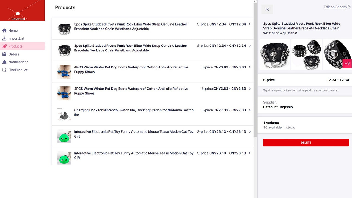Click the Products heart icon in sidebar
Image resolution: width=352 pixels, height=198 pixels.
(x=4, y=46)
